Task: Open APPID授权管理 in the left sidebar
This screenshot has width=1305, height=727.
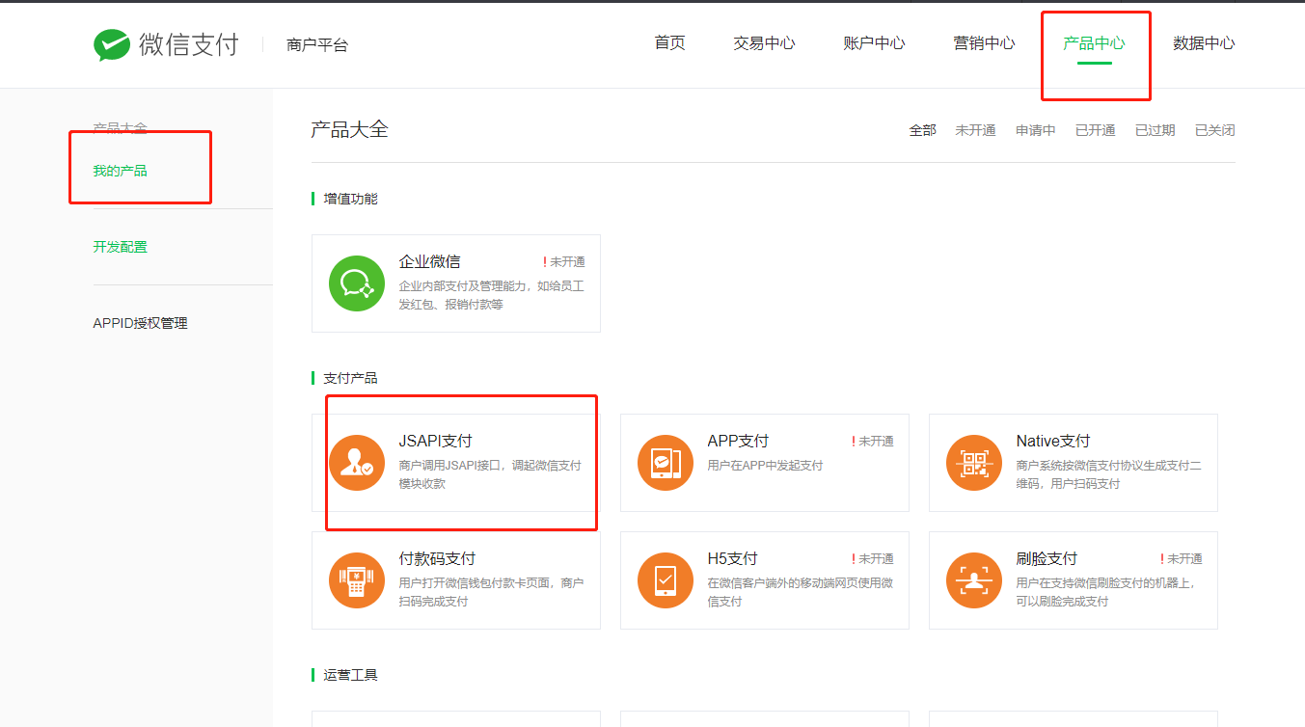Action: pyautogui.click(x=140, y=323)
